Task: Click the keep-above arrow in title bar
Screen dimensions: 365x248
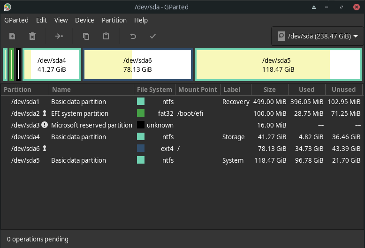Action: (x=314, y=7)
